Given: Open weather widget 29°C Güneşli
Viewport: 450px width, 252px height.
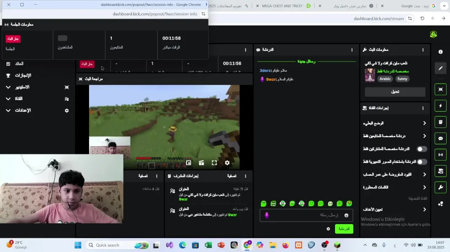Looking at the screenshot, I should (x=17, y=245).
